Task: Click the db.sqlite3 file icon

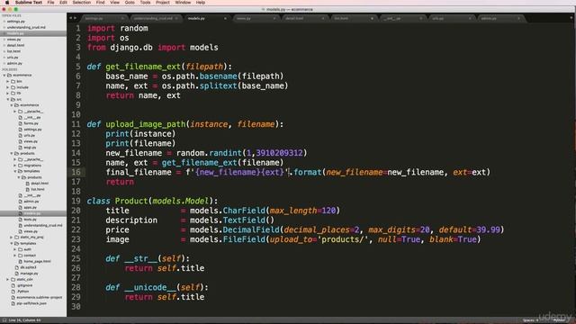Action: pos(17,267)
